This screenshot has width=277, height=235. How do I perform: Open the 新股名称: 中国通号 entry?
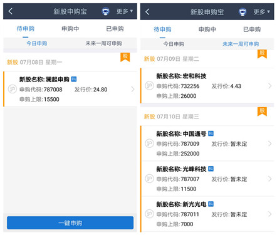(x=207, y=144)
